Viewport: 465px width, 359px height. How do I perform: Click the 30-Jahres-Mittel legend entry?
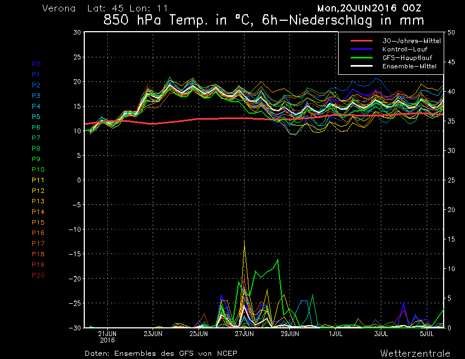pyautogui.click(x=411, y=41)
